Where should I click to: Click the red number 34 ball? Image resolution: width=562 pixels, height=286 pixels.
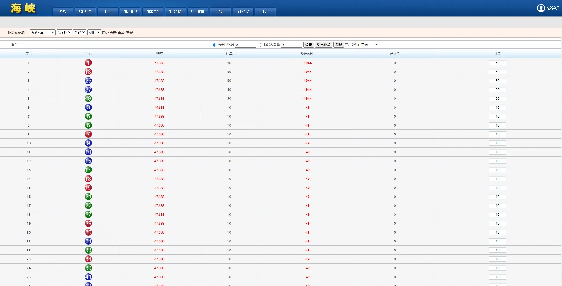tap(88, 259)
